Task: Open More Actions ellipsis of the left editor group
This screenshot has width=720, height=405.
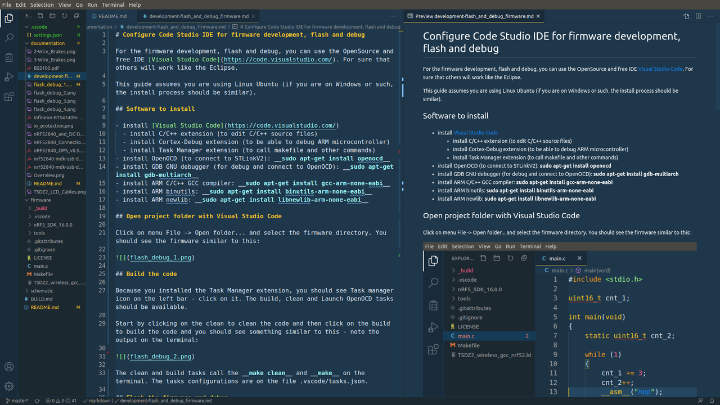Action: pos(394,16)
